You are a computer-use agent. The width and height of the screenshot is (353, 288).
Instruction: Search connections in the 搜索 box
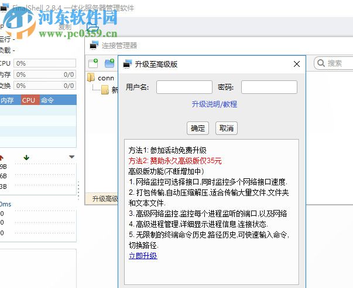coord(334,63)
